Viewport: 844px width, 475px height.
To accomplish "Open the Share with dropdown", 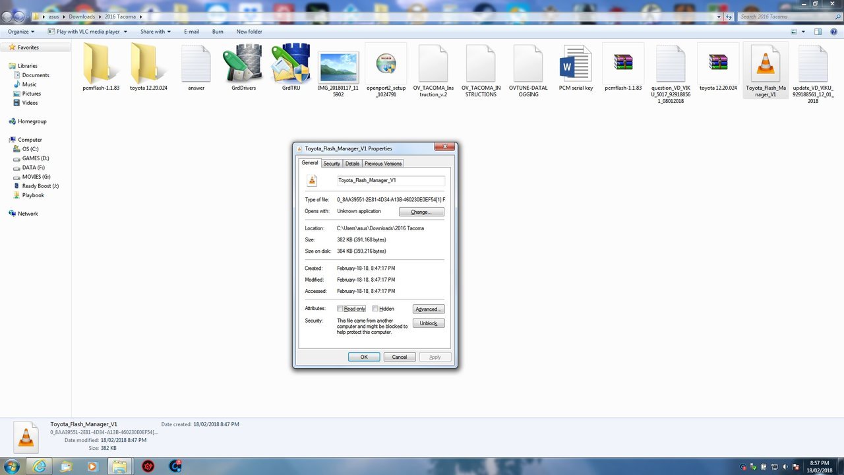I will click(x=156, y=32).
